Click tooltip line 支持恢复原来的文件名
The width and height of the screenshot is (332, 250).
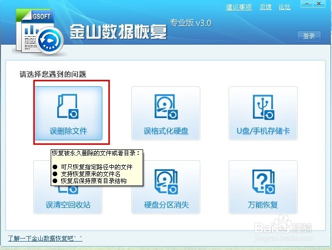[90, 174]
